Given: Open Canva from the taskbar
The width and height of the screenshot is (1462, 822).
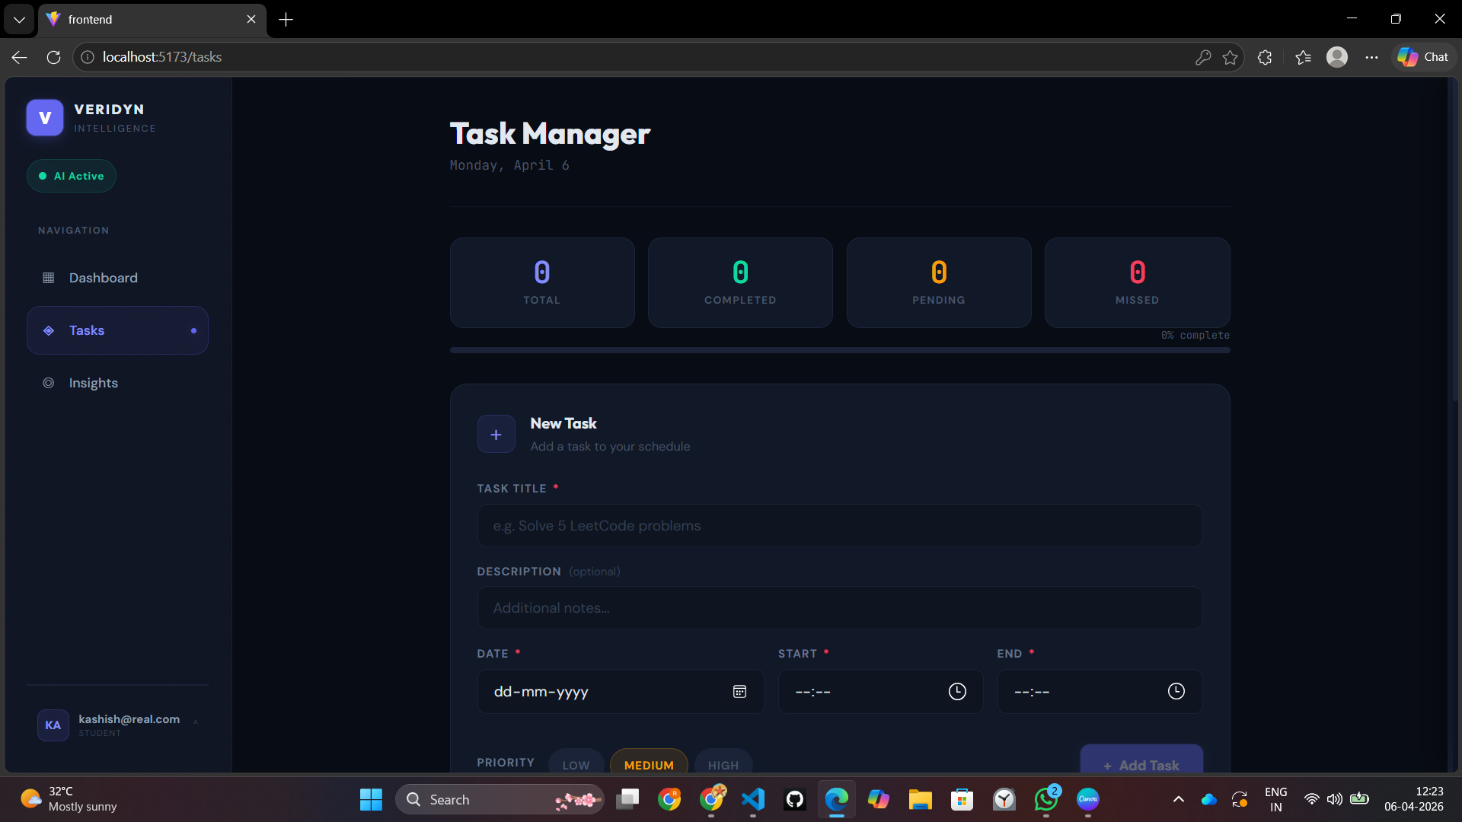Looking at the screenshot, I should (x=1088, y=799).
